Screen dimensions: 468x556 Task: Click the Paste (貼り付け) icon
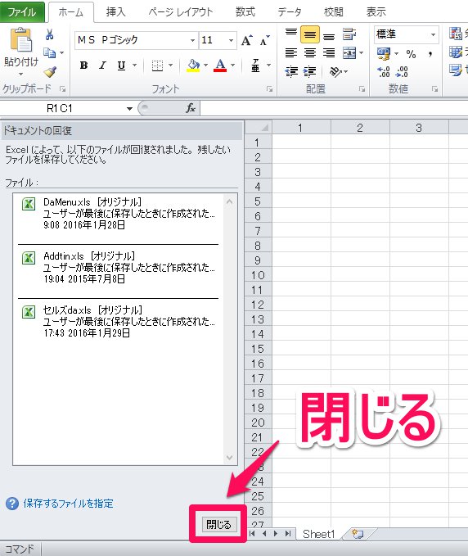[20, 39]
